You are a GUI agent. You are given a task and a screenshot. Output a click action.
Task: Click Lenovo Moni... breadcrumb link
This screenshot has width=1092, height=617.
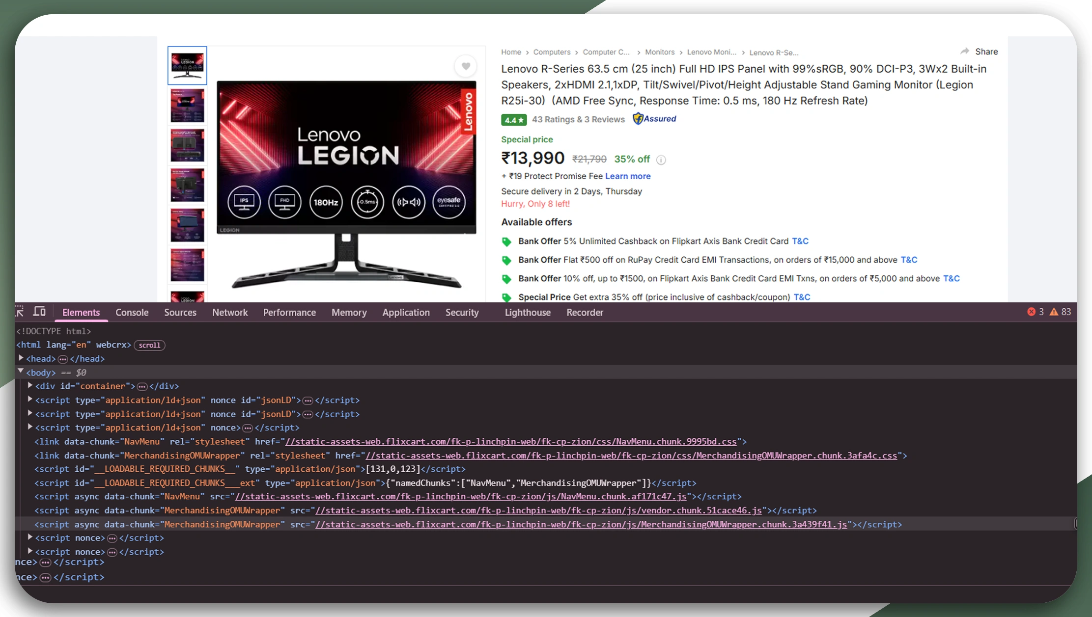coord(712,52)
